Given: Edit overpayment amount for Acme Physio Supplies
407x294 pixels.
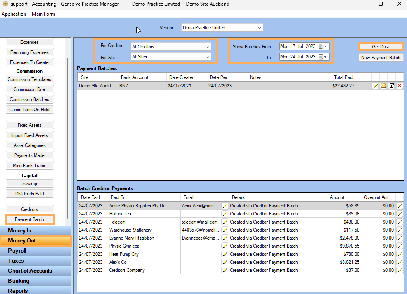Looking at the screenshot, I should pos(399,205).
